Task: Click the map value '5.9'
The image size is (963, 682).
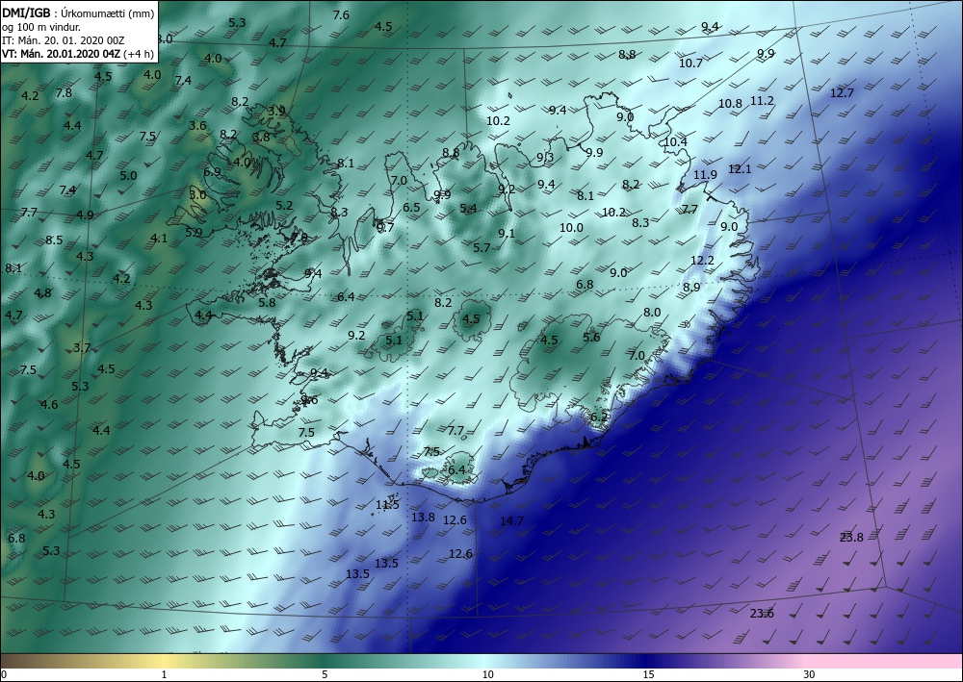Action: point(194,233)
